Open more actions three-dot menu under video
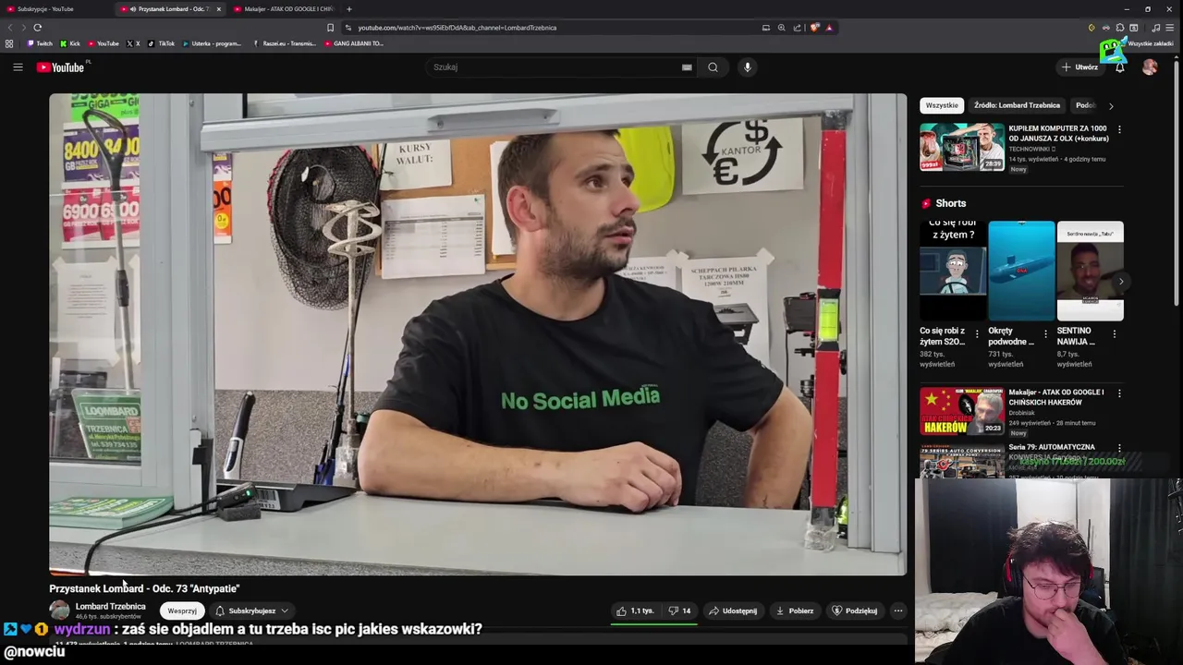 point(897,611)
